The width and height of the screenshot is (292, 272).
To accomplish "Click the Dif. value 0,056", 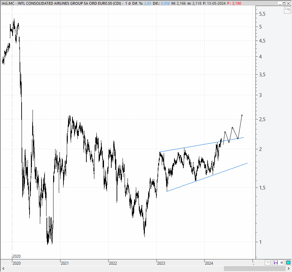I will click(165, 3).
